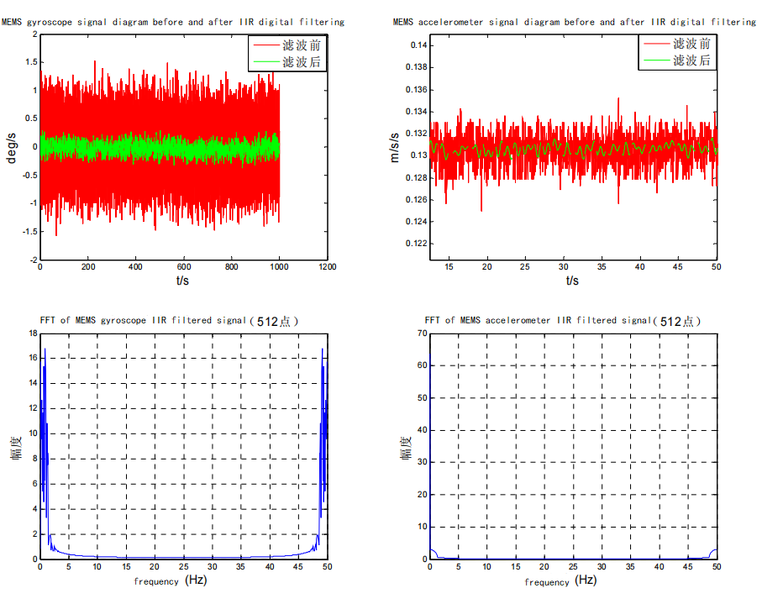Click the 1000 tick on gyroscope time axis
This screenshot has height=604, width=762.
pyautogui.click(x=279, y=267)
